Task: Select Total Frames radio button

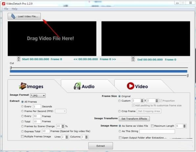Action: tap(22, 121)
